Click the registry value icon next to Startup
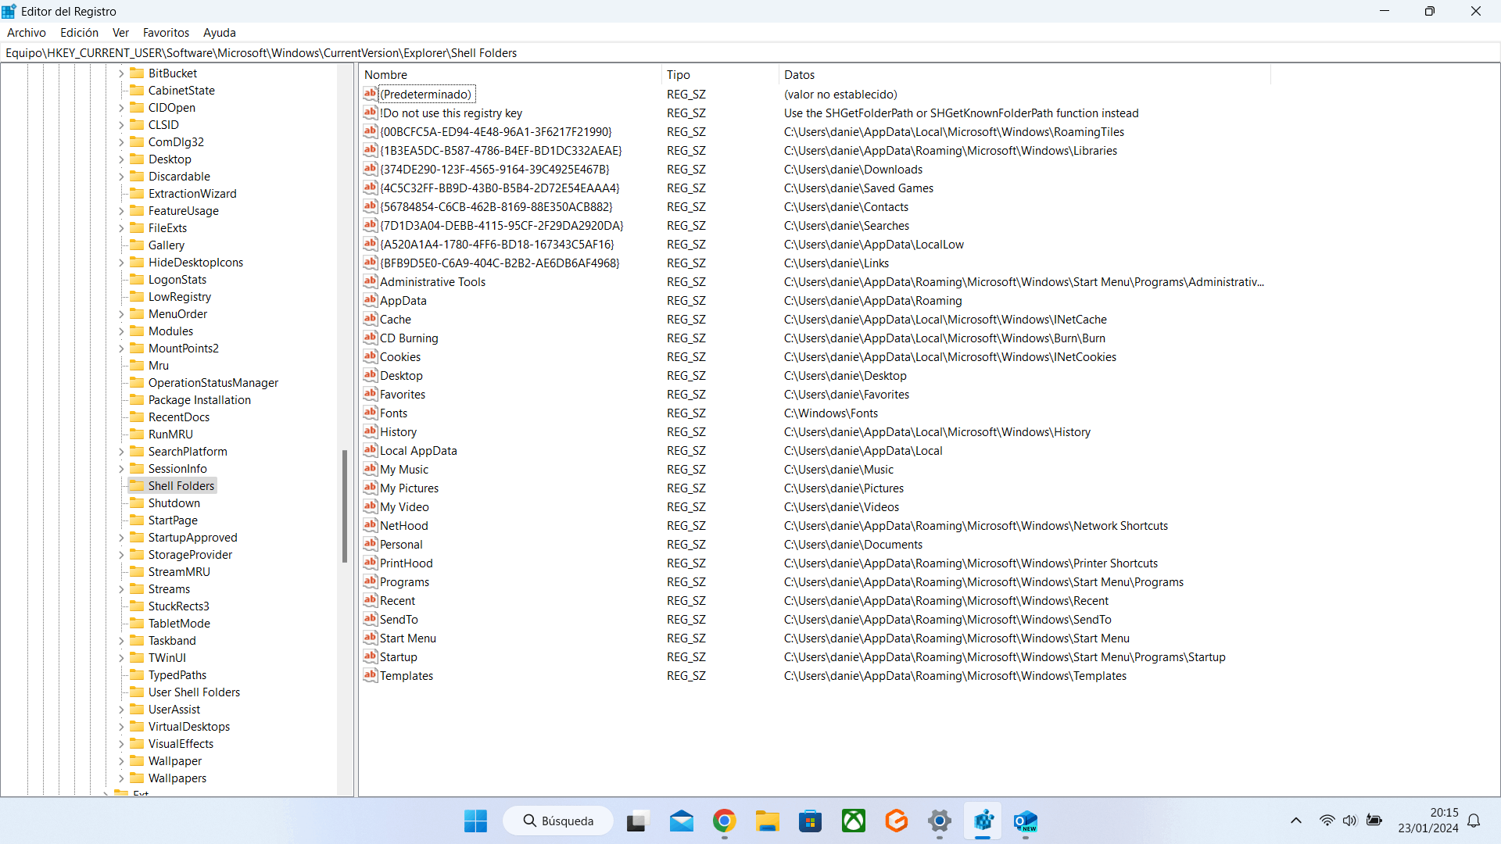The height and width of the screenshot is (844, 1501). pos(371,656)
